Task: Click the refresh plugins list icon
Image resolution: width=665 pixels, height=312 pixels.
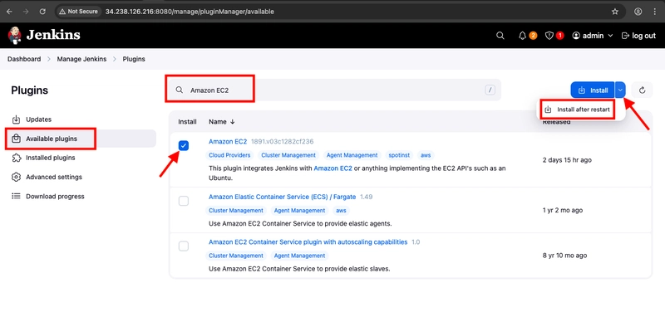Action: pyautogui.click(x=642, y=90)
